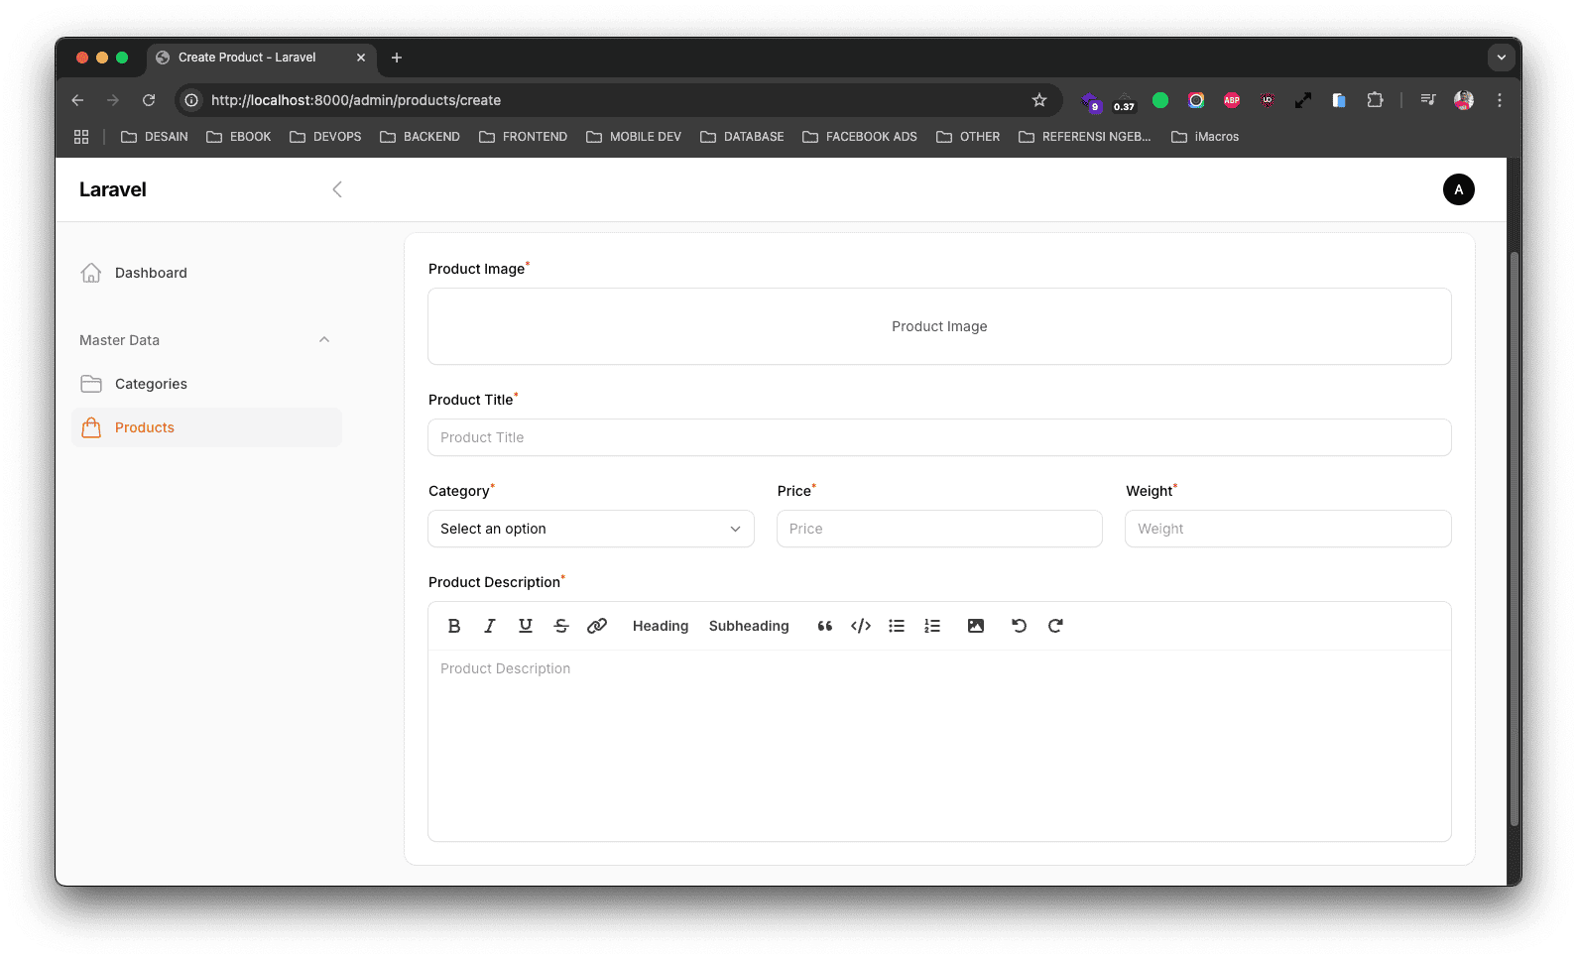
Task: Create a bulleted list
Action: coord(897,626)
